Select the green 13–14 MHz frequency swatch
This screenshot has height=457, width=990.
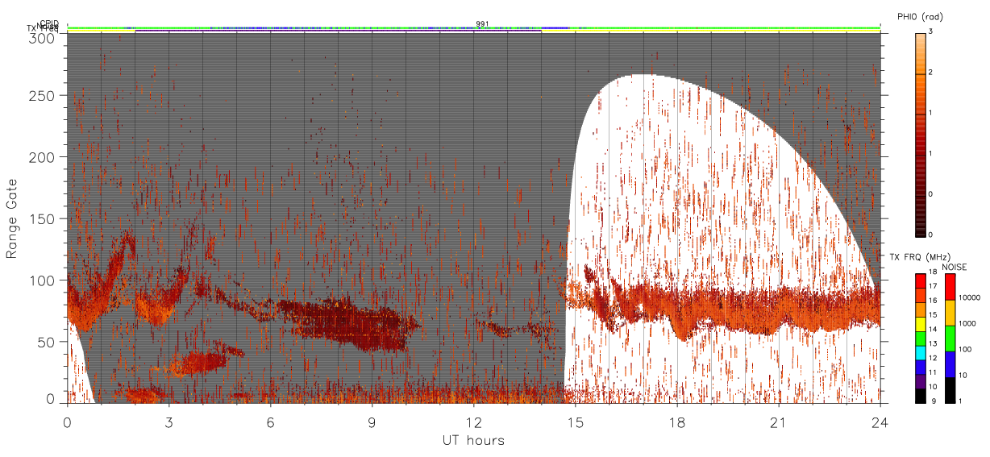(x=921, y=337)
